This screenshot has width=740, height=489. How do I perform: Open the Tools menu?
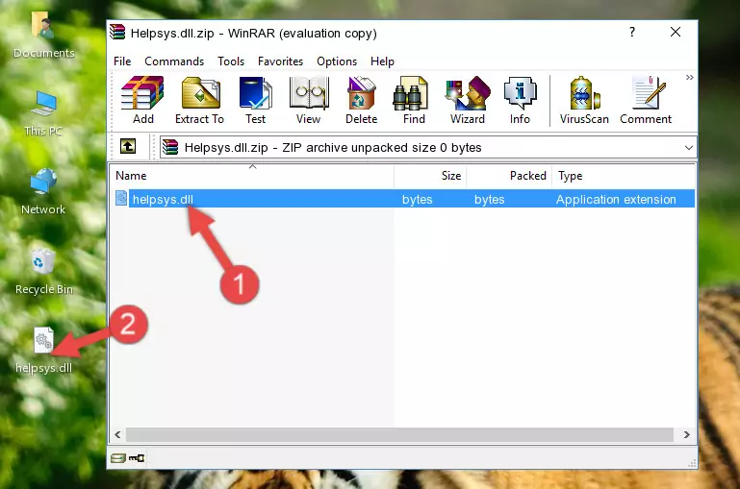(231, 61)
